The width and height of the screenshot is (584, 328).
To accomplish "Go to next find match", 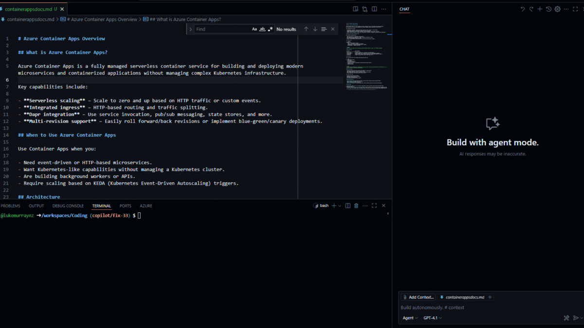I will (315, 29).
